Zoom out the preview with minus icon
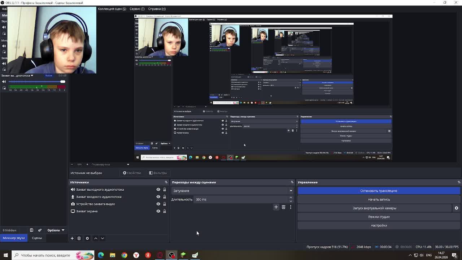 coord(72,165)
